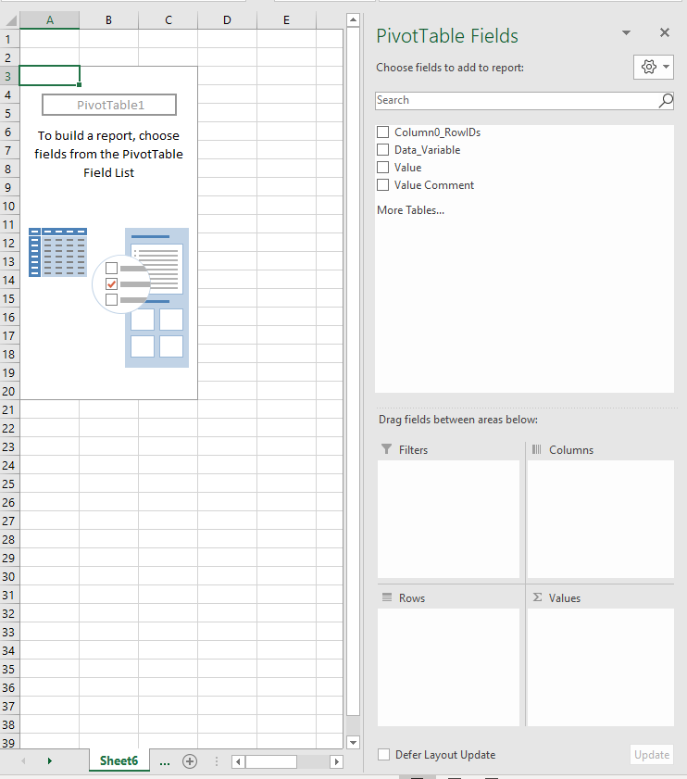This screenshot has width=687, height=779.
Task: Select the column D header
Action: tap(227, 20)
